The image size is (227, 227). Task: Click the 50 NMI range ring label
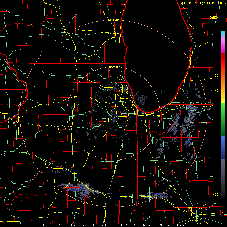click(x=113, y=67)
